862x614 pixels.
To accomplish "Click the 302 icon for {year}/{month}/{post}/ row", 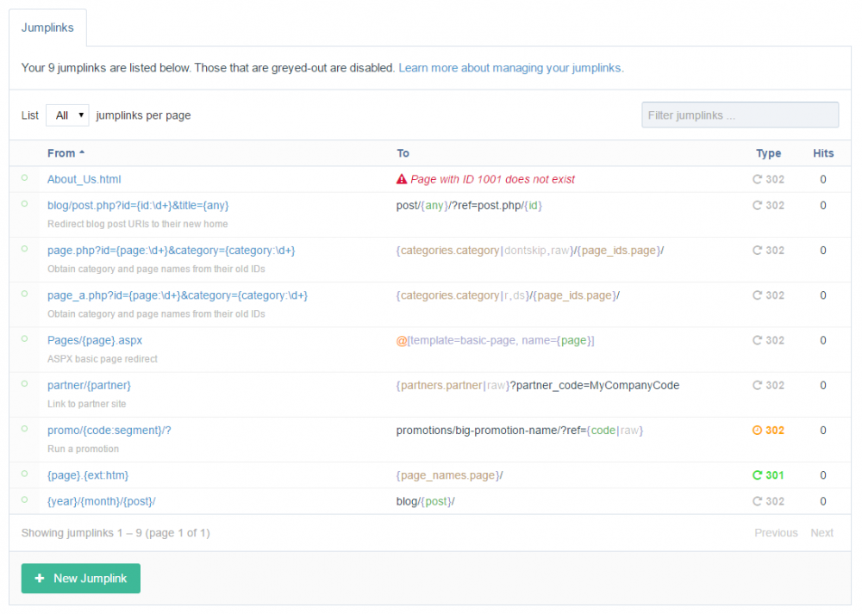I will coord(758,501).
